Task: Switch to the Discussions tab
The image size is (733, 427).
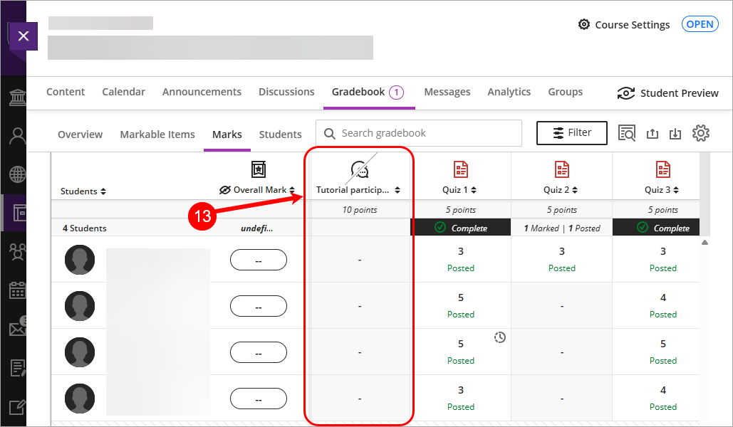Action: (x=286, y=92)
